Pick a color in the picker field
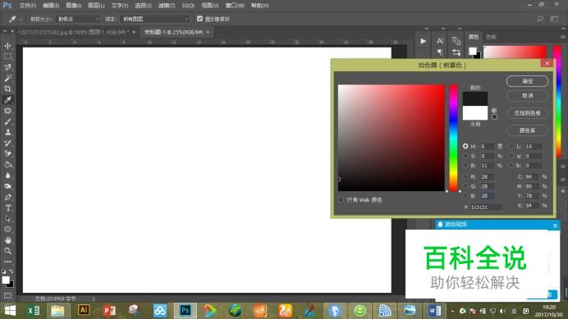 [392, 138]
